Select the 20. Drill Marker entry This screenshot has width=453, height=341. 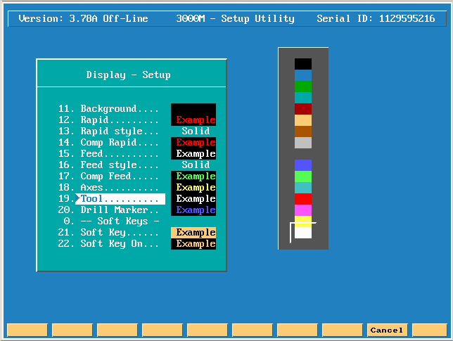pyautogui.click(x=108, y=210)
